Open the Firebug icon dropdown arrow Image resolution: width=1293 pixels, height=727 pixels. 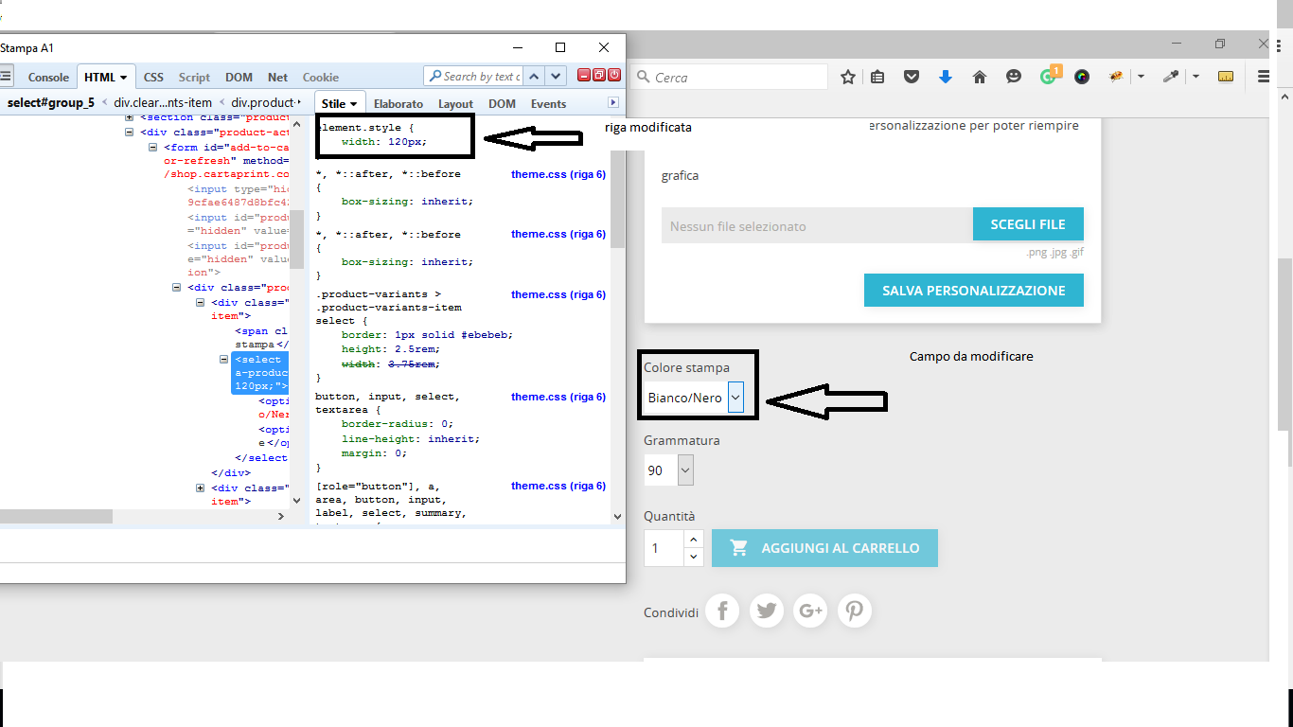(x=1141, y=77)
